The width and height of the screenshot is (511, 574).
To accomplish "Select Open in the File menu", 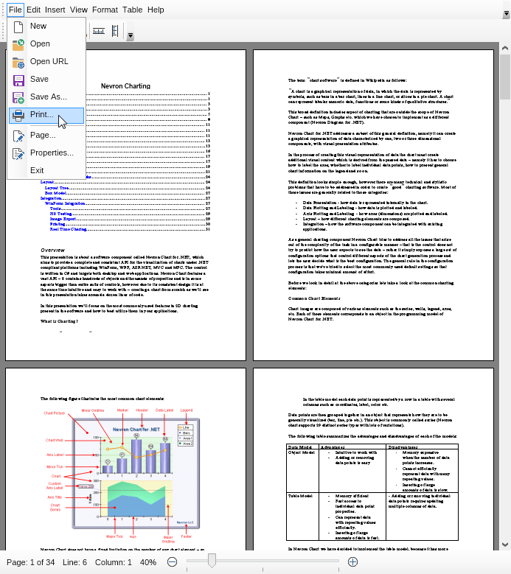I will pyautogui.click(x=40, y=43).
